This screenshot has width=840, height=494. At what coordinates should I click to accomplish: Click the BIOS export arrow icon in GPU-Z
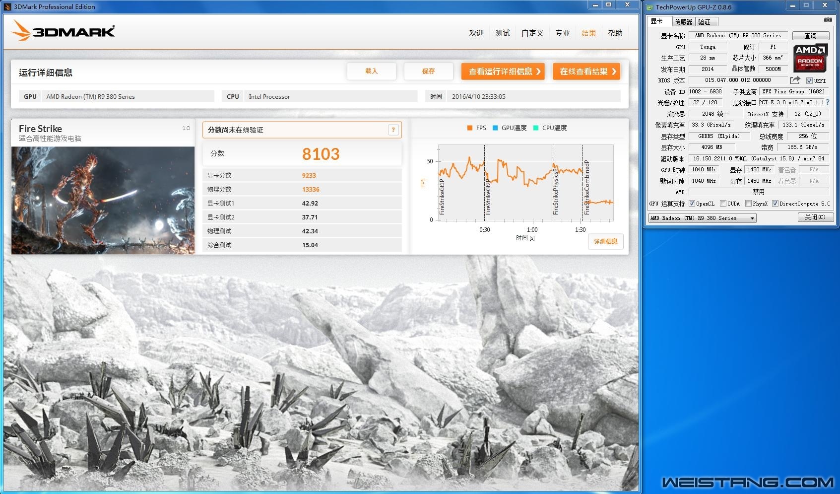coord(795,80)
